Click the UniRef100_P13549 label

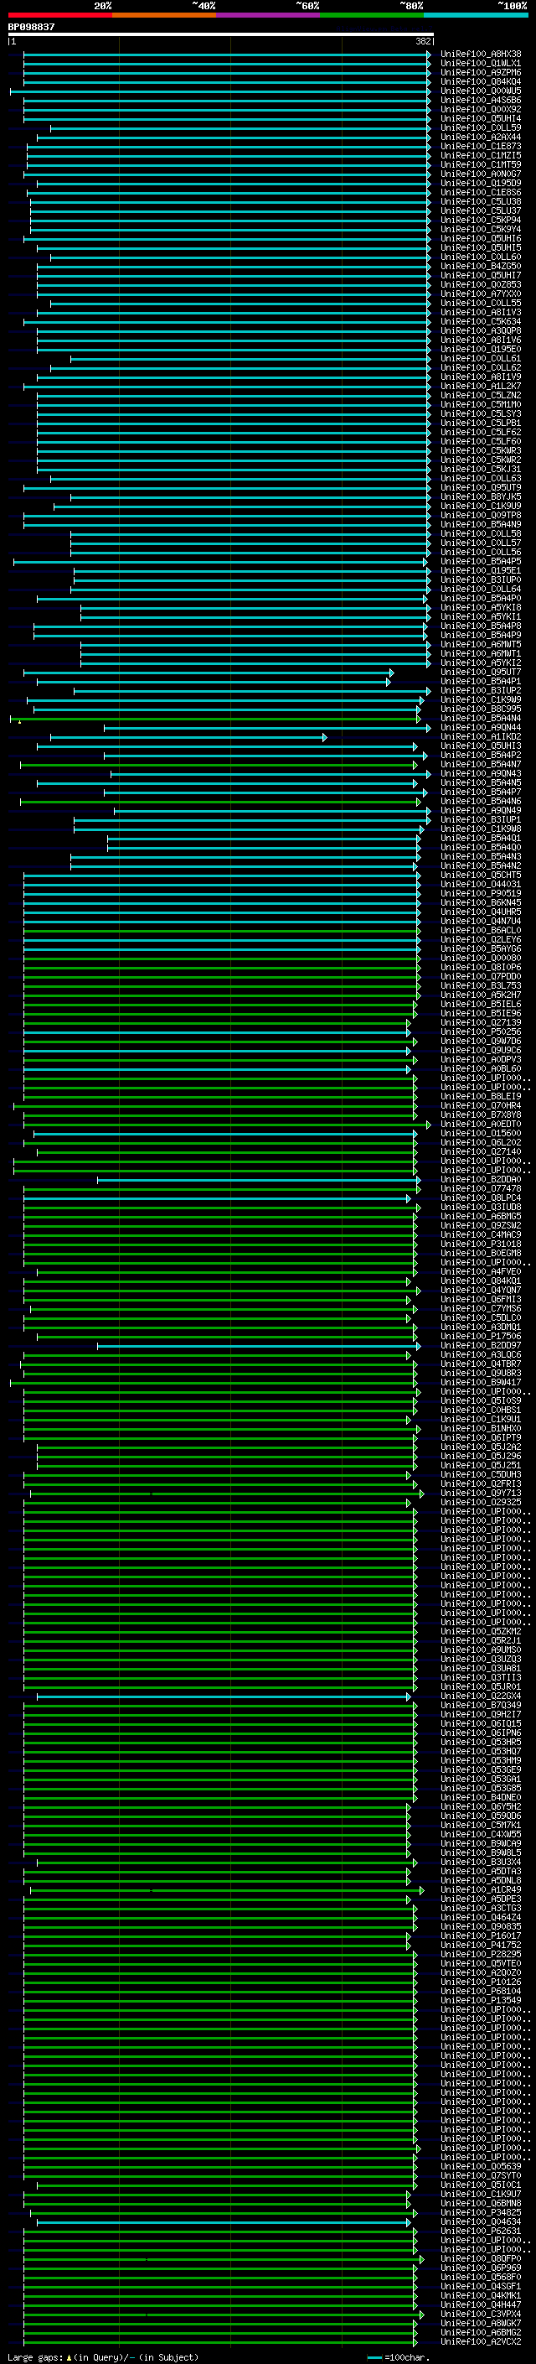(480, 2000)
